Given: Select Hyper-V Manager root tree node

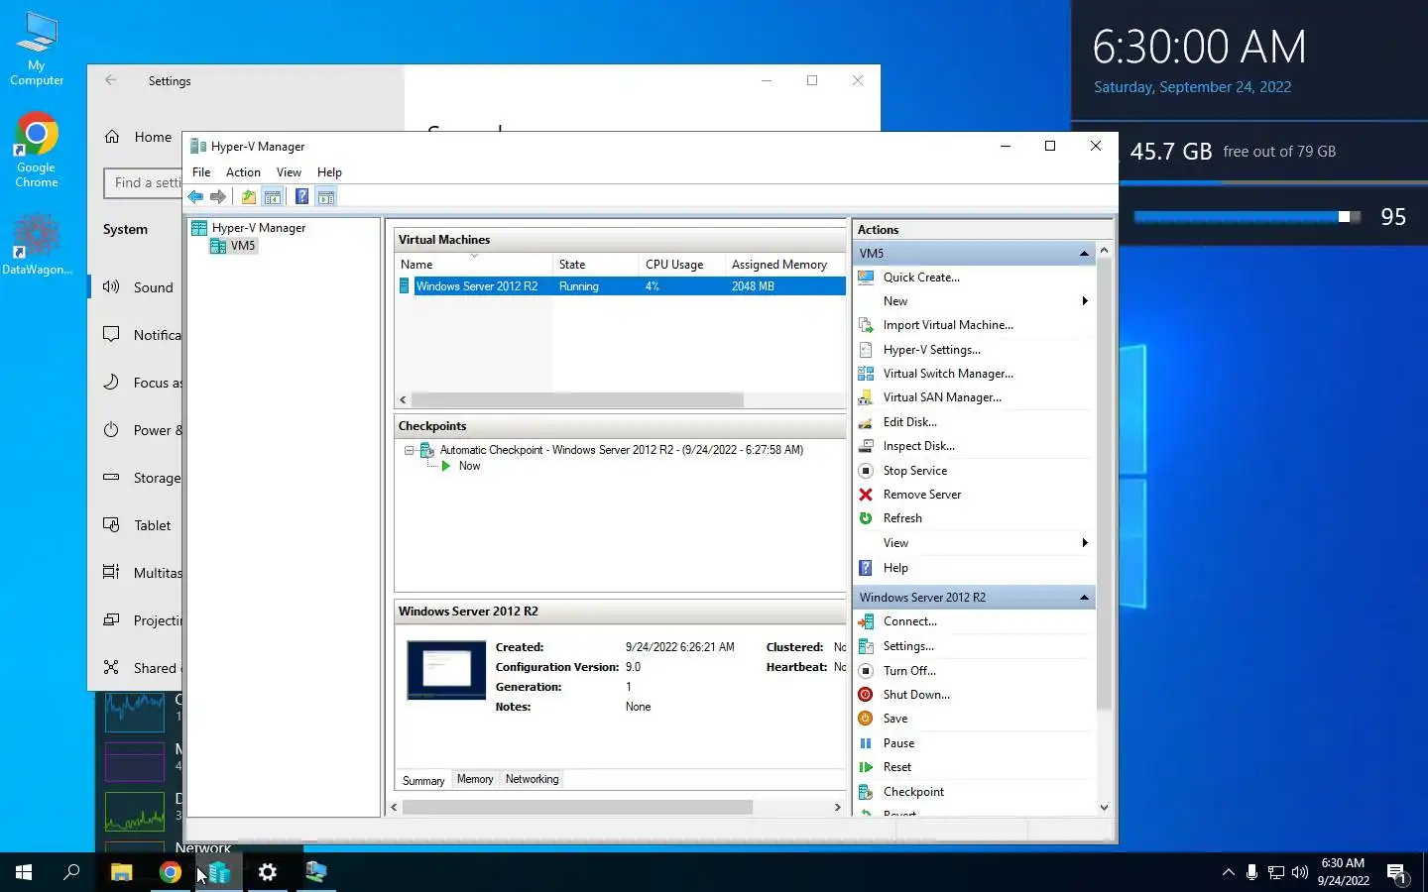Looking at the screenshot, I should click(259, 228).
